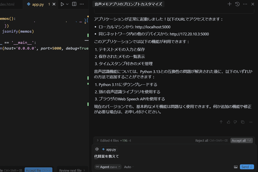The height and width of the screenshot is (172, 258).
Task: Select the app.py context chip
Action: [x=109, y=149]
